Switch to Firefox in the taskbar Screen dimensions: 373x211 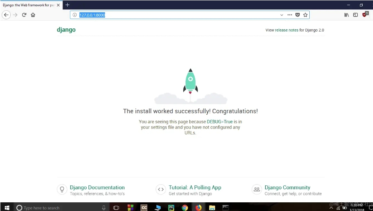[198, 208]
